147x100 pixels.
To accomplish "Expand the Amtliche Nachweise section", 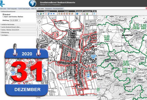I will pyautogui.click(x=18, y=24).
